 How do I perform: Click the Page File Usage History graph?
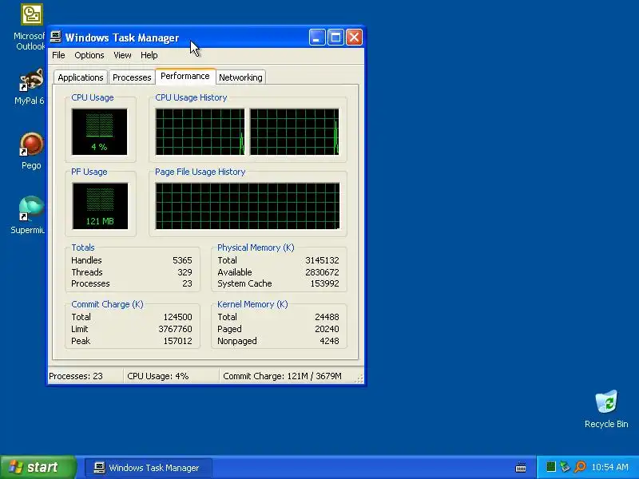248,206
